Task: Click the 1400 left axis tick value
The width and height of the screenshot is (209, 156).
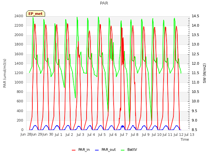Action: point(19,63)
